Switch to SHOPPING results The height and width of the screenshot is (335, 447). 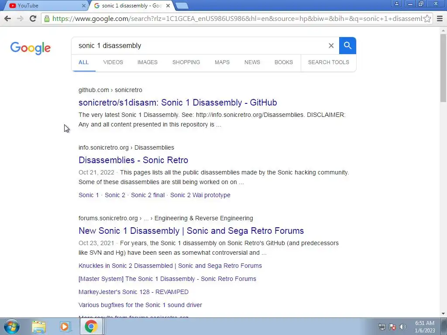click(x=186, y=62)
